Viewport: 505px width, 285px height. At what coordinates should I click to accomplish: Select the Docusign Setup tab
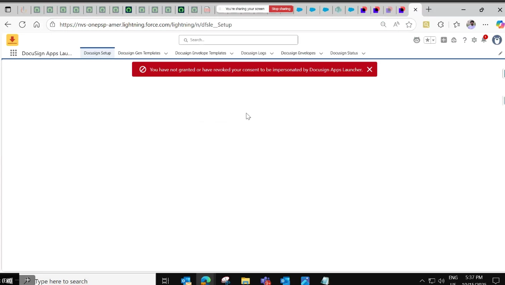coord(97,53)
